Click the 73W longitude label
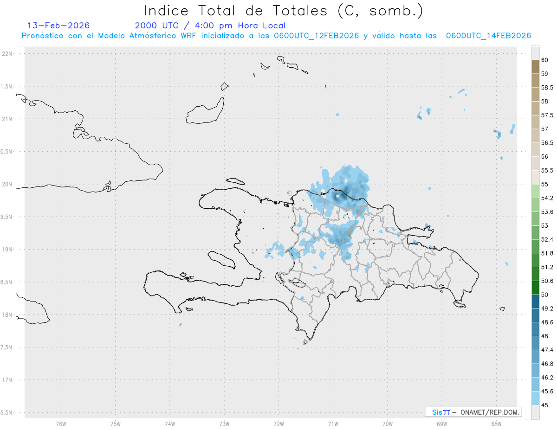This screenshot has height=430, width=557. 224,423
